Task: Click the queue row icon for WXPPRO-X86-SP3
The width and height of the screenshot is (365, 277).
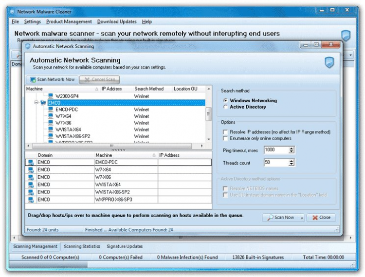Action: point(31,200)
